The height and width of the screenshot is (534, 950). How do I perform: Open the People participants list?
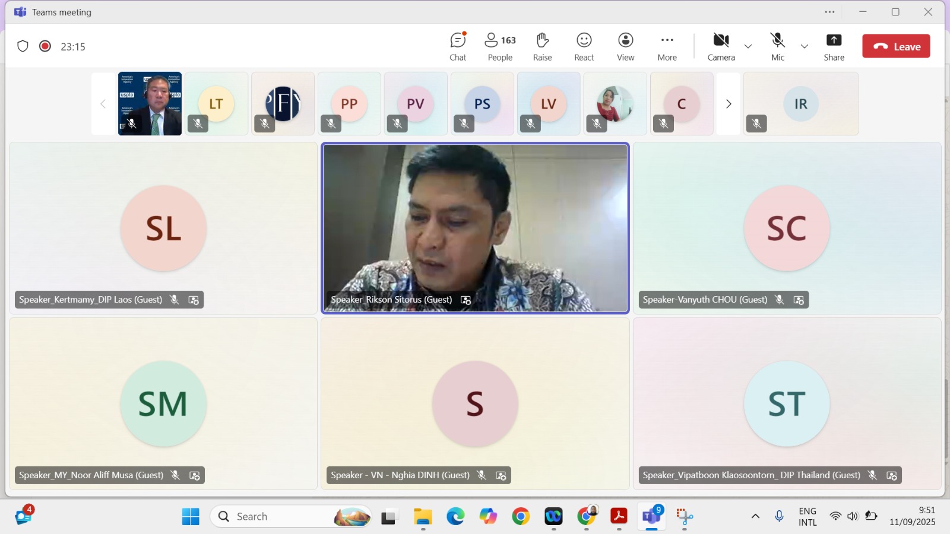[x=500, y=47]
